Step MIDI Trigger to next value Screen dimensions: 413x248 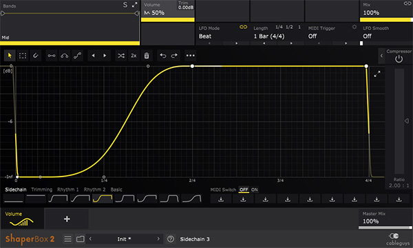pyautogui.click(x=346, y=43)
